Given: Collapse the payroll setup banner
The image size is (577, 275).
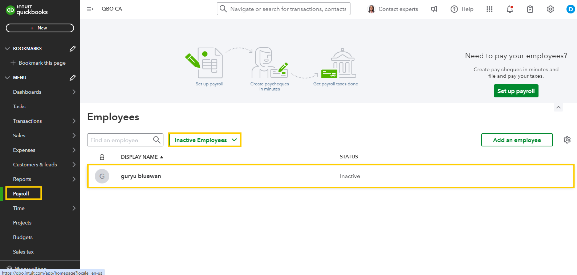Looking at the screenshot, I should pyautogui.click(x=558, y=107).
